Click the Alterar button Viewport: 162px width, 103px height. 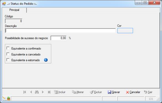[x=78, y=92]
